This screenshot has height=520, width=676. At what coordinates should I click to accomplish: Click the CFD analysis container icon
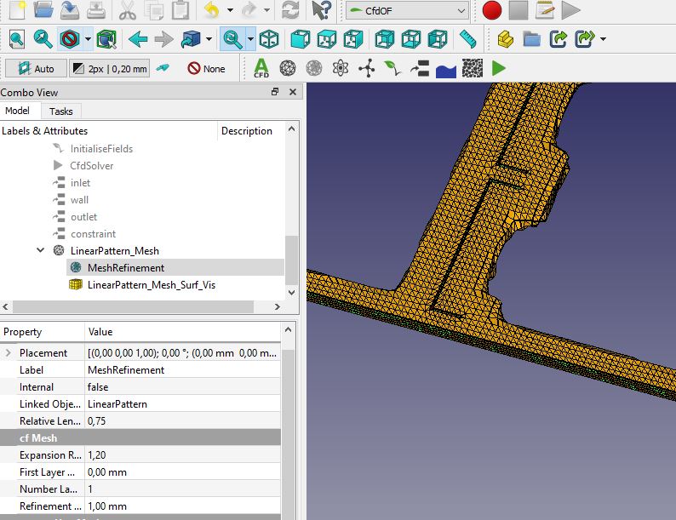point(261,68)
